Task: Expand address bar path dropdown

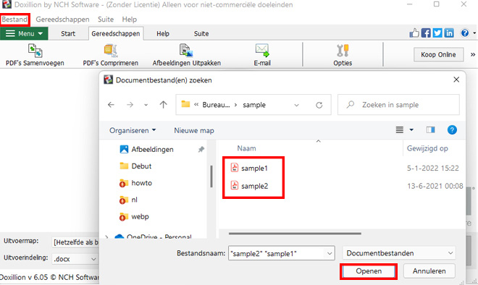Action: point(296,105)
